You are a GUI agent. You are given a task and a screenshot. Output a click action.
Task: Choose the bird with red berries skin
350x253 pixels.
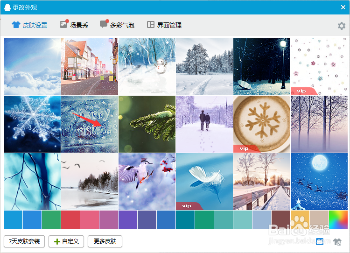[x=147, y=182]
